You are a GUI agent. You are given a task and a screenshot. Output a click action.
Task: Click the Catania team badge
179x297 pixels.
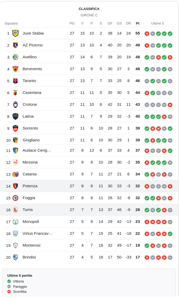pyautogui.click(x=16, y=174)
